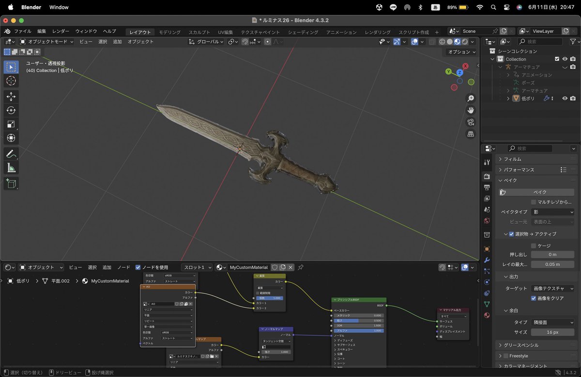Open the Render properties tab icon
Screen dimensions: 581x377
click(x=487, y=176)
